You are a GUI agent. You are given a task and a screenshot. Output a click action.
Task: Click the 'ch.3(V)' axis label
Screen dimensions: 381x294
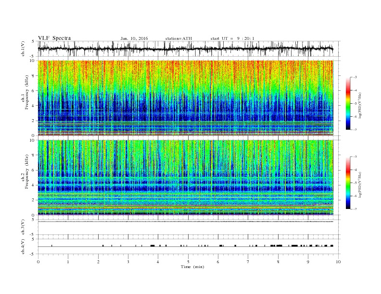pos(23,227)
